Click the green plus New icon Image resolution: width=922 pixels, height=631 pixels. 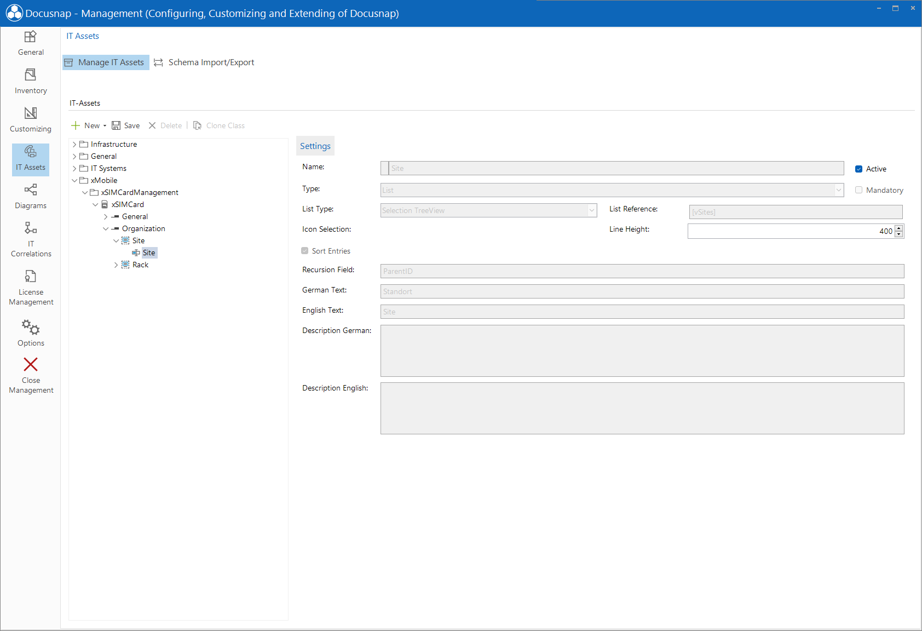click(x=76, y=125)
